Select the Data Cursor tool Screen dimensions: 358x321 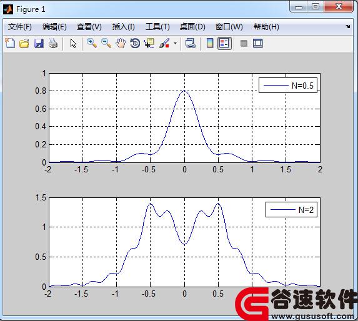tap(149, 43)
